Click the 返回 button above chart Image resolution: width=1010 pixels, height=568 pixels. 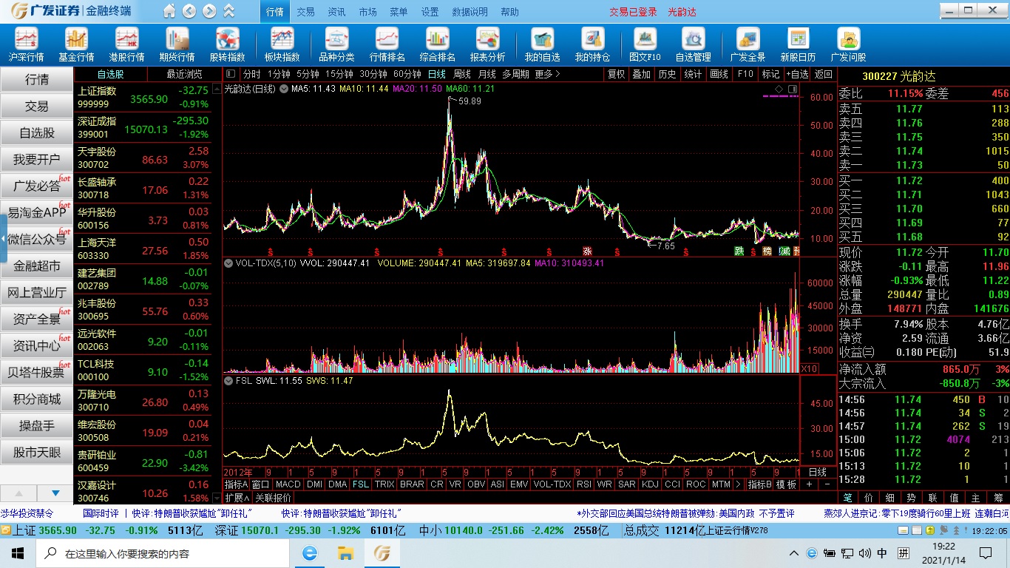(824, 74)
